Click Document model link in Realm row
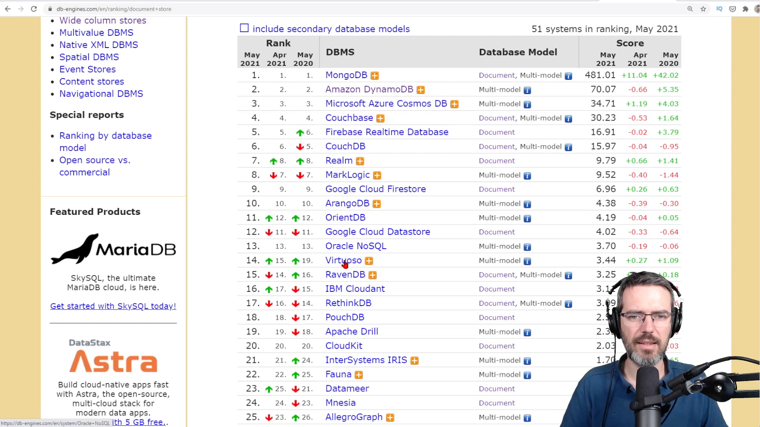 click(496, 161)
